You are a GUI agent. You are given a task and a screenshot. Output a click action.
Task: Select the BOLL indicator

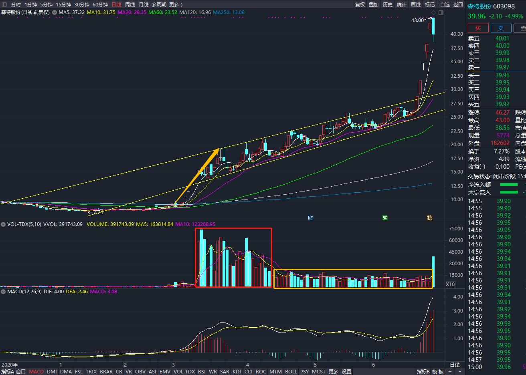pyautogui.click(x=291, y=371)
